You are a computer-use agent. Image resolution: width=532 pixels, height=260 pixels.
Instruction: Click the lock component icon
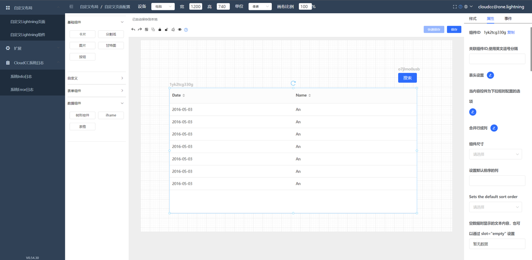[x=160, y=29]
